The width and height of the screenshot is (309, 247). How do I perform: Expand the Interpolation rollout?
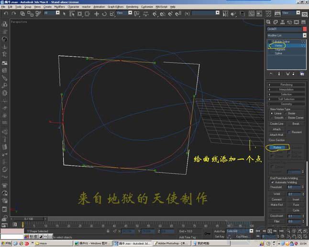287,89
